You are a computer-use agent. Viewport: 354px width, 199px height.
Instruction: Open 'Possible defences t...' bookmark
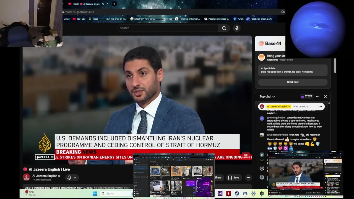click(217, 19)
